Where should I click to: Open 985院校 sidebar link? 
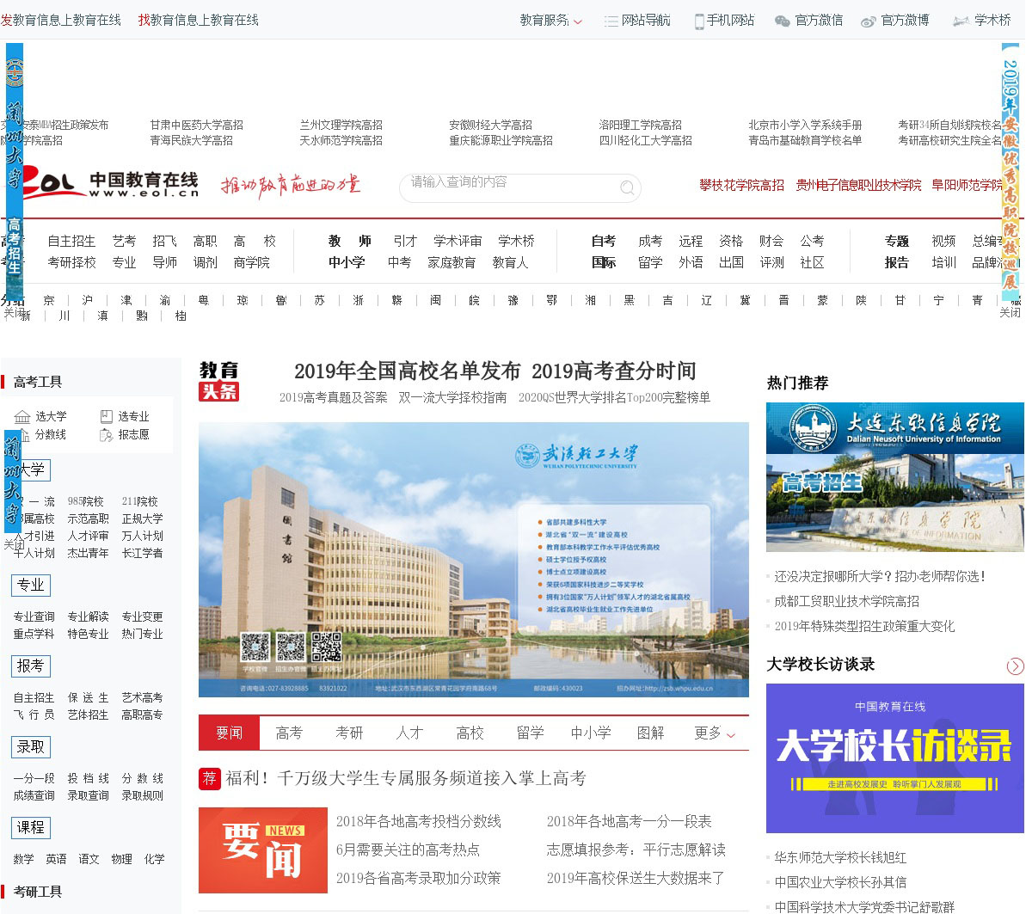coord(86,502)
